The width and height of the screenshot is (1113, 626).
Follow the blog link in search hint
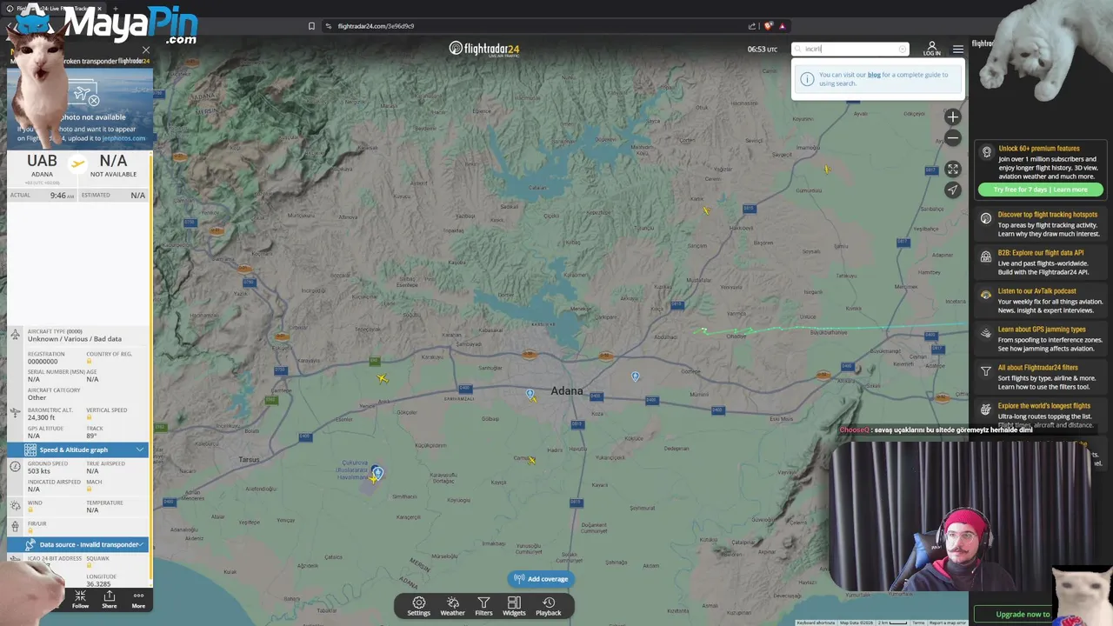874,75
